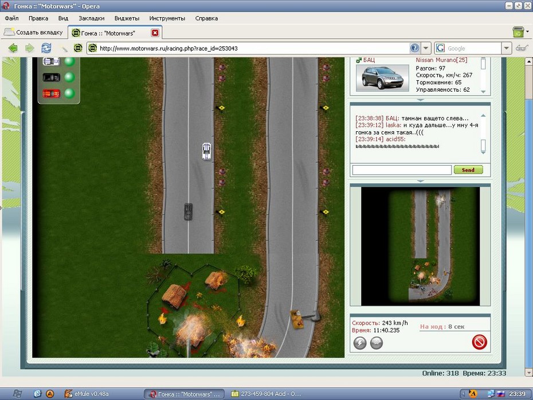
Task: Open the Файл menu
Action: 11,18
